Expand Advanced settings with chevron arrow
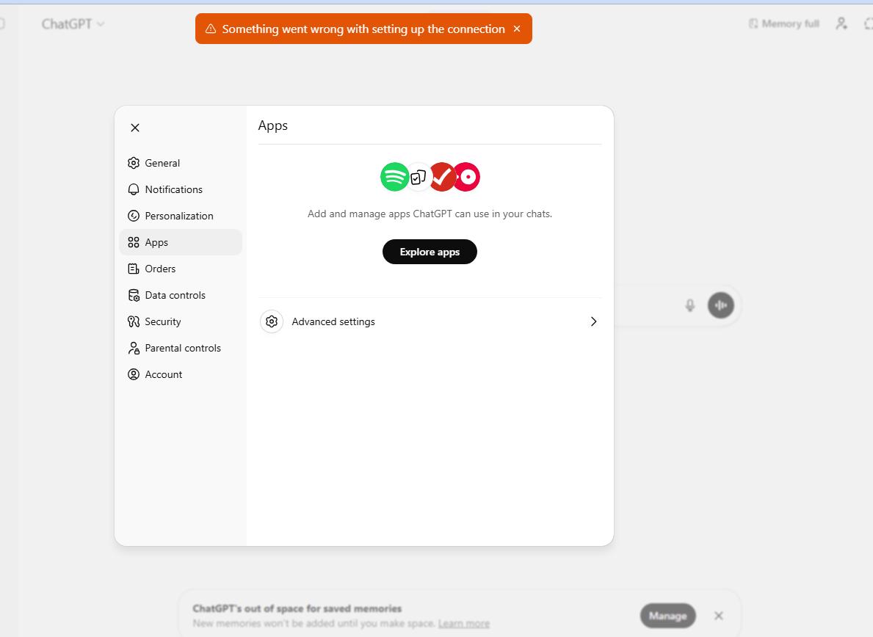873x637 pixels. click(x=593, y=321)
